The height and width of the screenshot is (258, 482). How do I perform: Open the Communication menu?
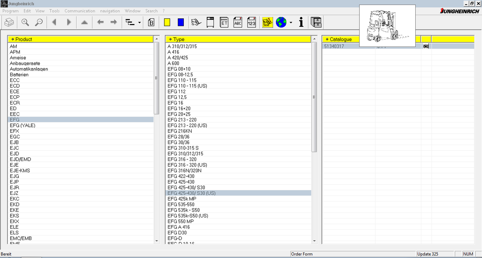click(x=80, y=11)
